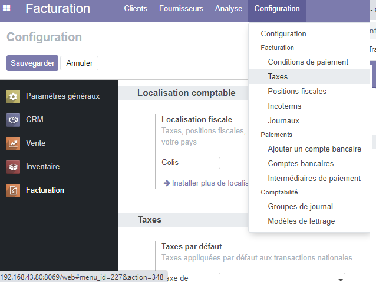
Task: Expand the default sales tax dropdown
Action: pos(282,278)
